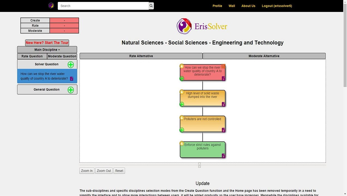Open document icon on red question node
This screenshot has height=196, width=347.
click(x=224, y=78)
